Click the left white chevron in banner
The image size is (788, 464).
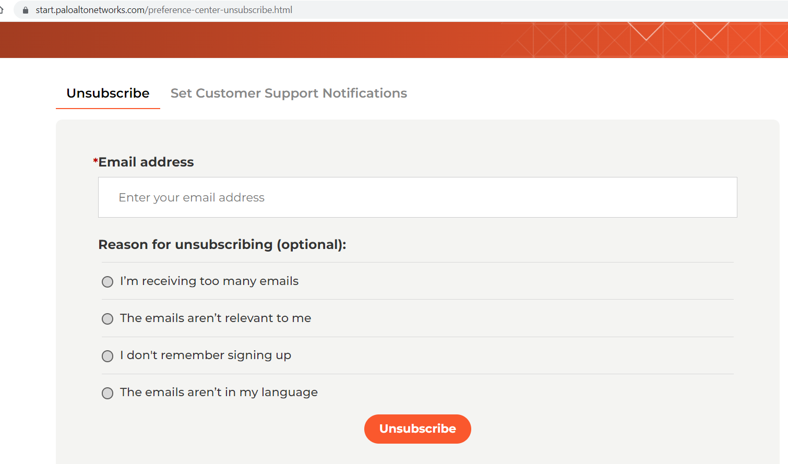point(646,31)
